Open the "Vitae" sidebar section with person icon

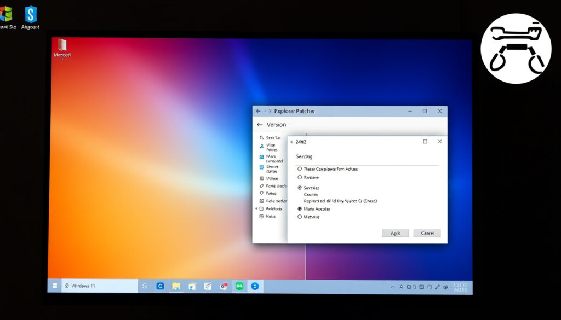tap(268, 147)
